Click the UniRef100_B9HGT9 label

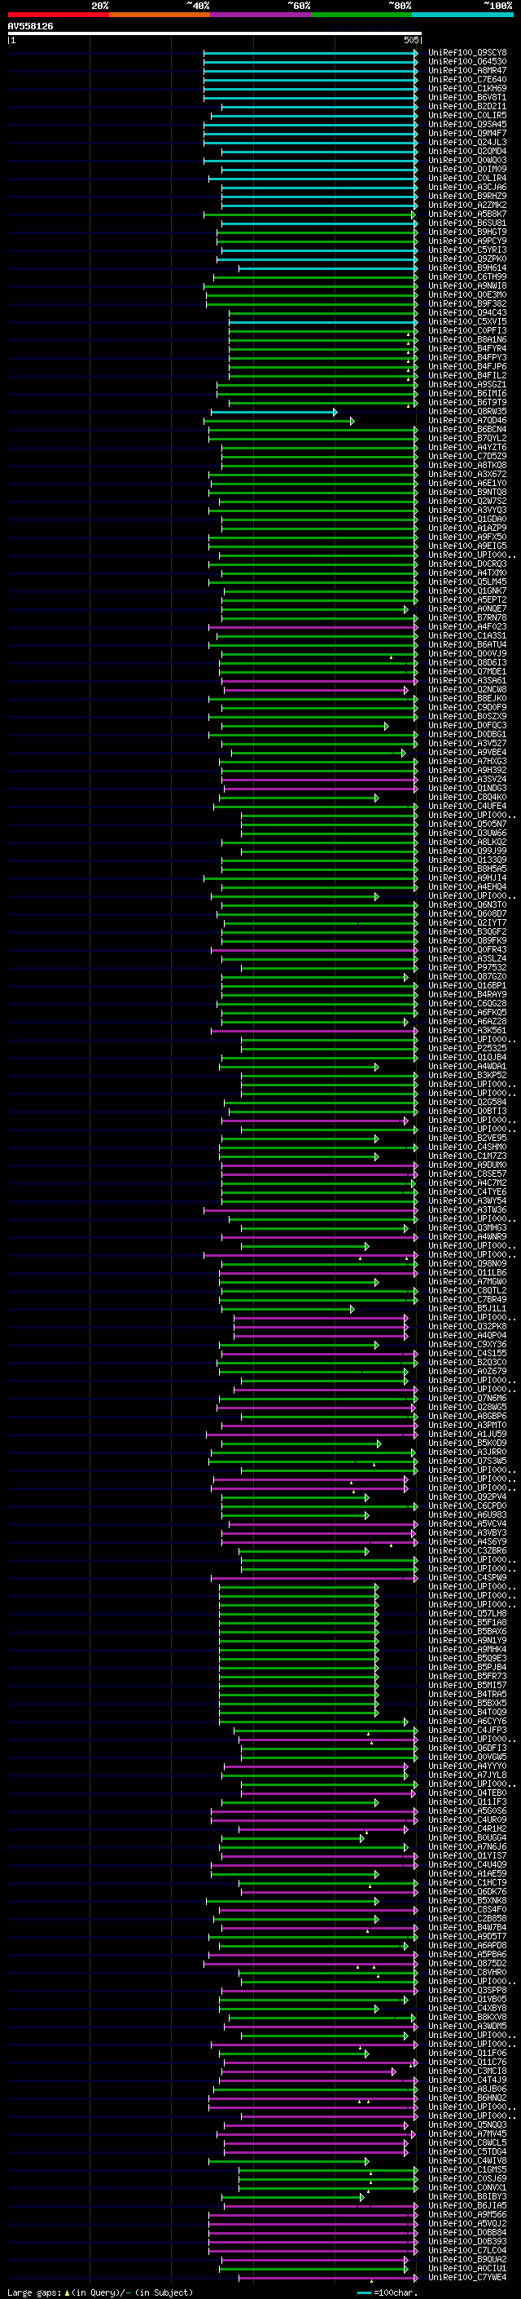pos(466,232)
